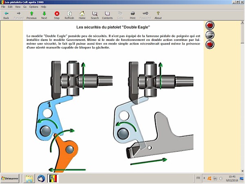The width and height of the screenshot is (245, 184).
Task: Click the red left-arrow page button
Action: (x=210, y=25)
